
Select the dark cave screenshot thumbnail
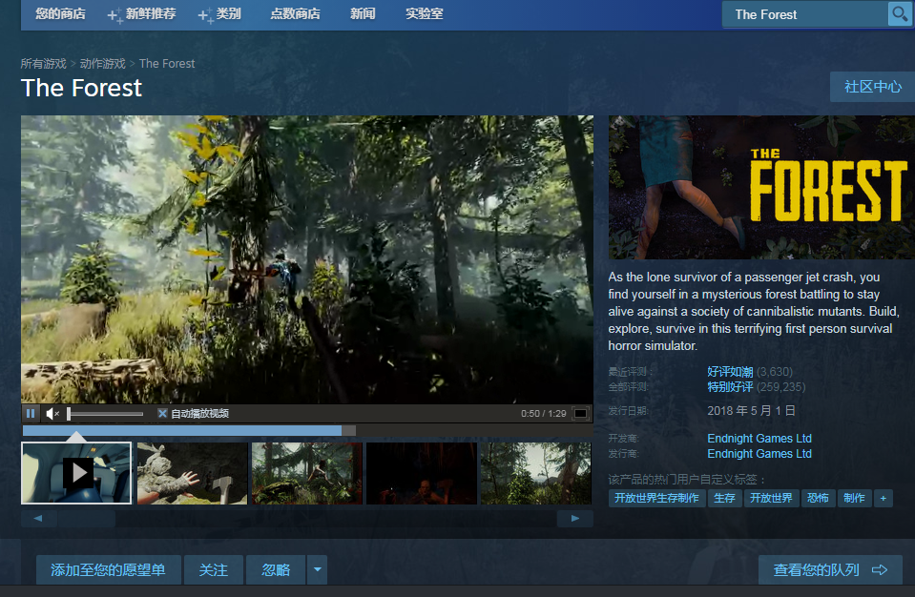point(422,473)
